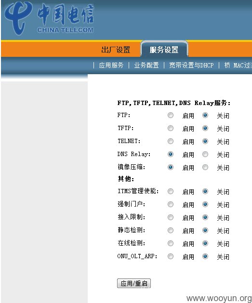
Task: Click the 镜像压缩: row label
Action: point(132,167)
